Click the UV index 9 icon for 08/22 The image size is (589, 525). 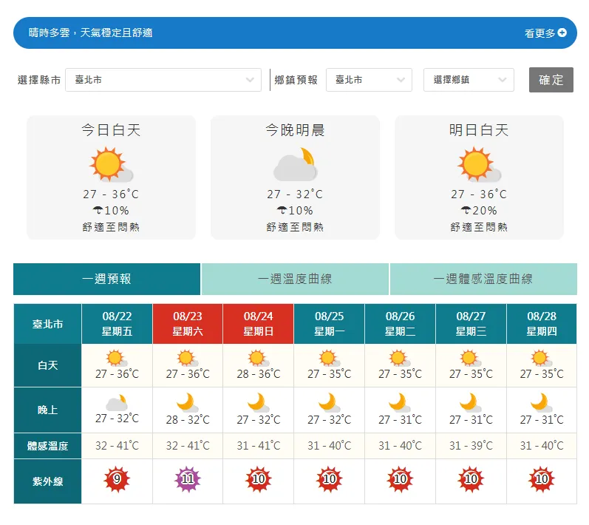(117, 479)
